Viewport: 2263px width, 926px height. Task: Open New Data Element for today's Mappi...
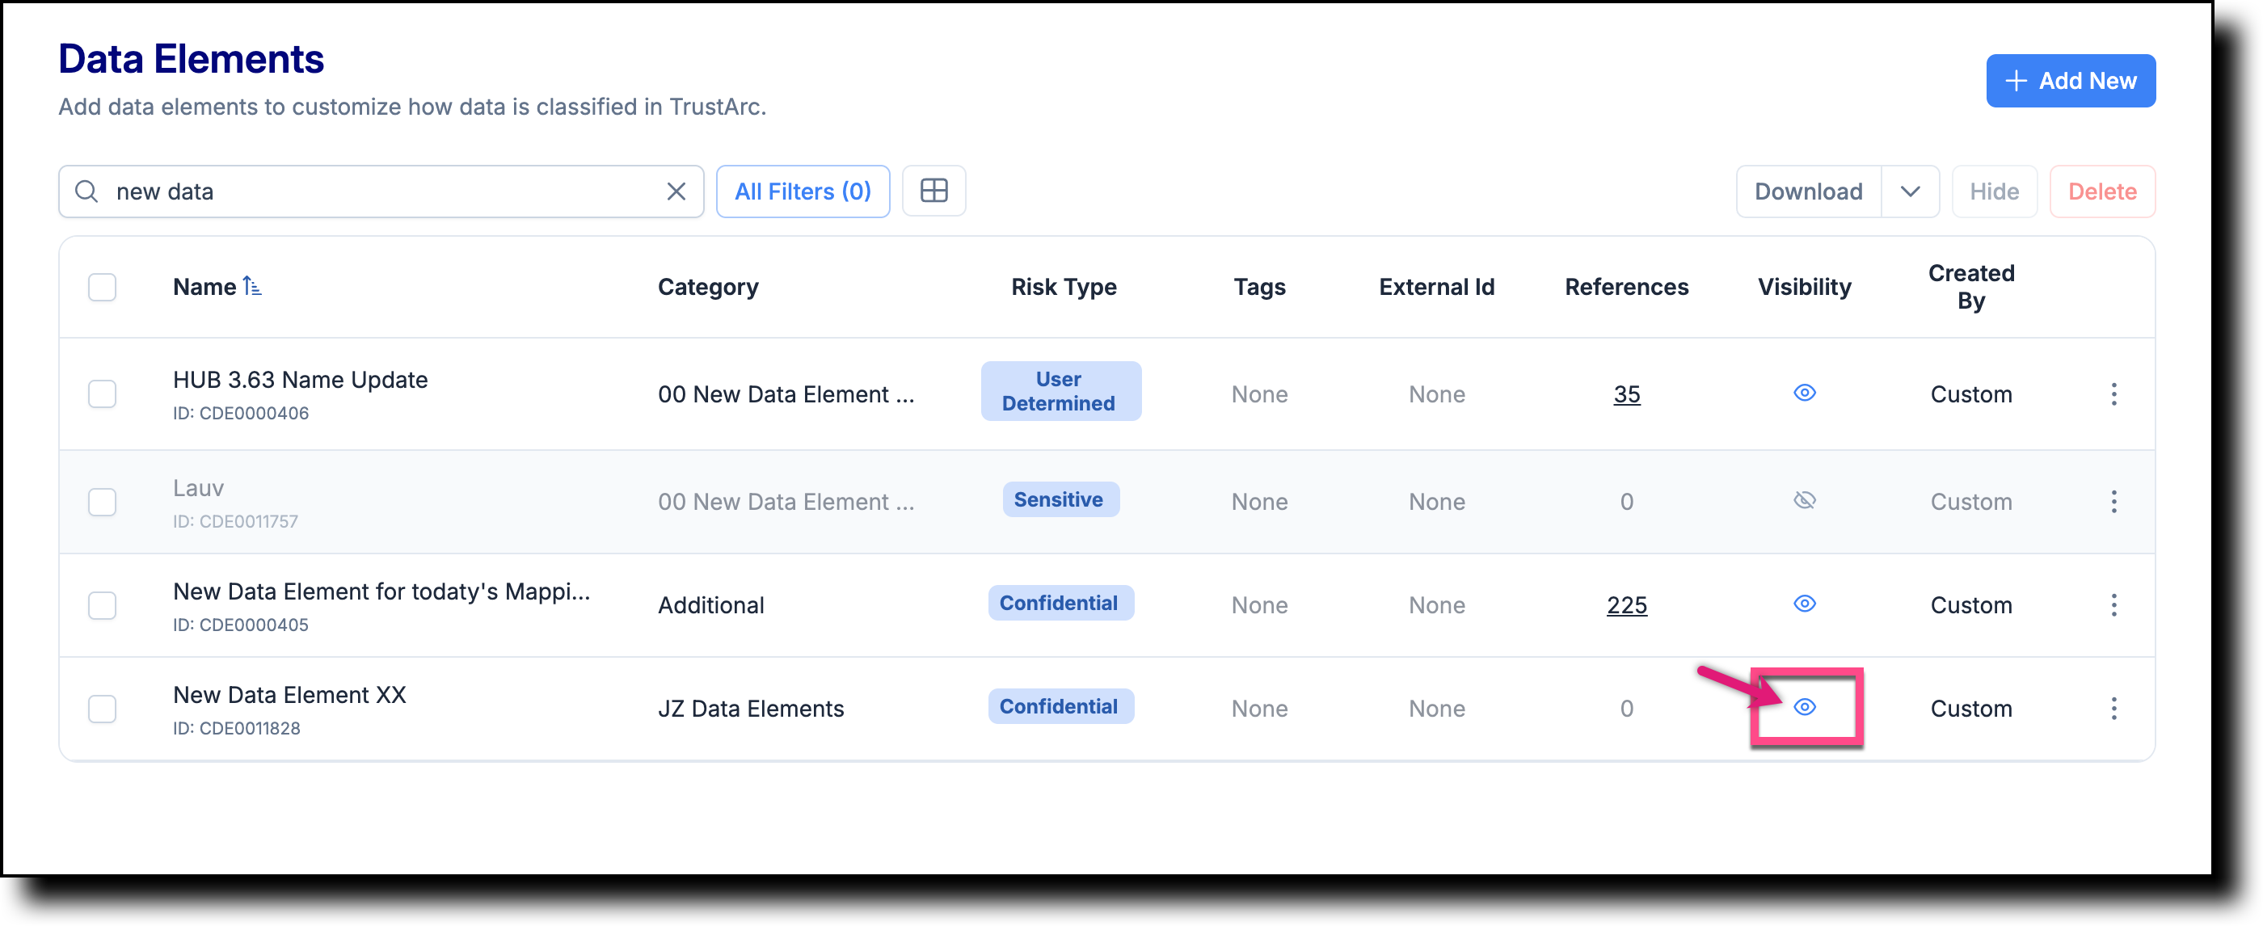381,591
